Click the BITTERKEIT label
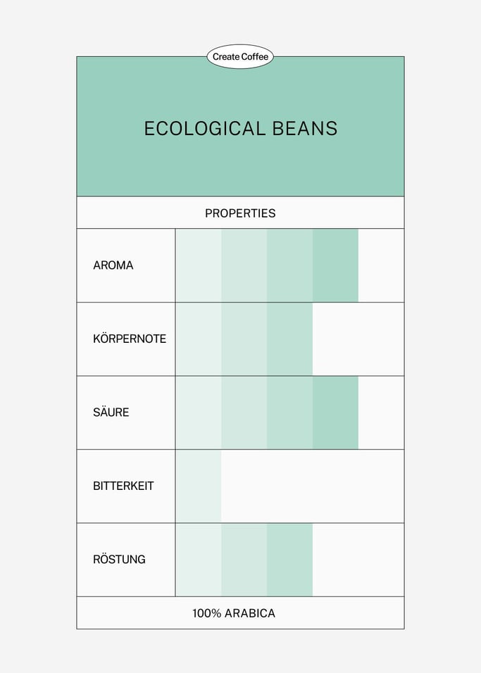Screen dimensions: 481x673 123,486
